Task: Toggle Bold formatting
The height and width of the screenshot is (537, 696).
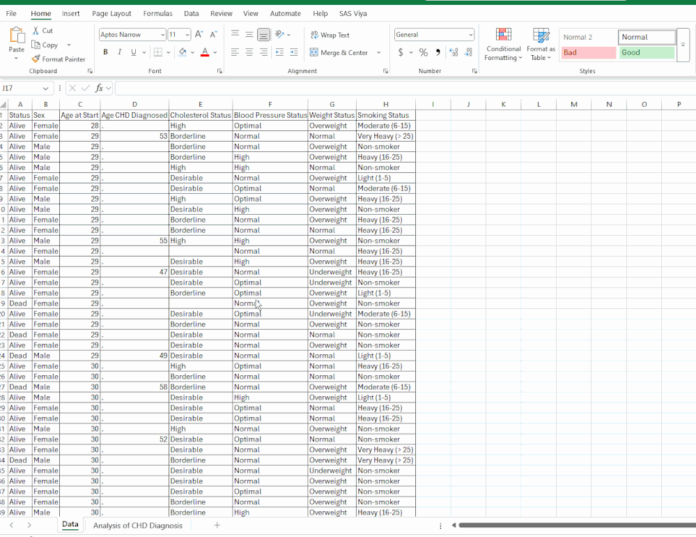Action: click(105, 52)
